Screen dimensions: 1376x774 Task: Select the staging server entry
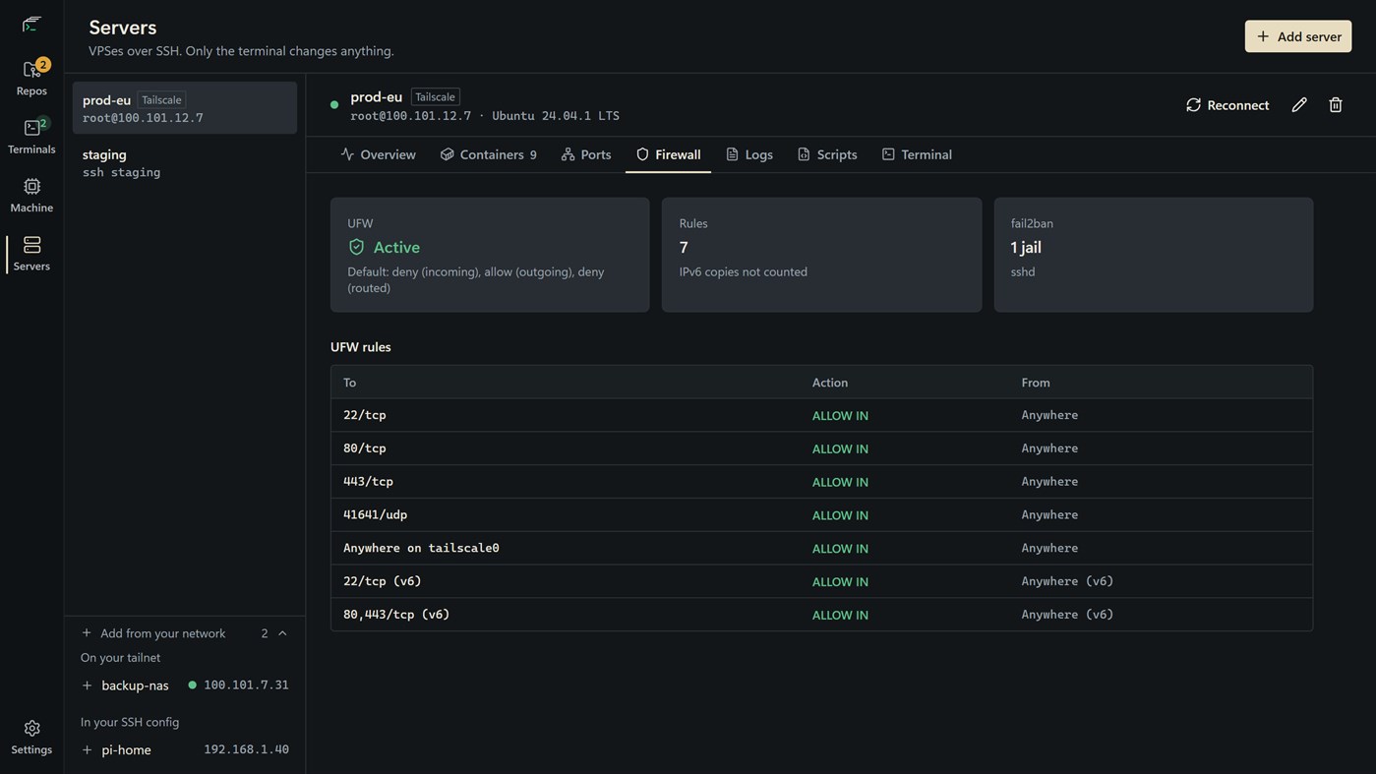(185, 163)
